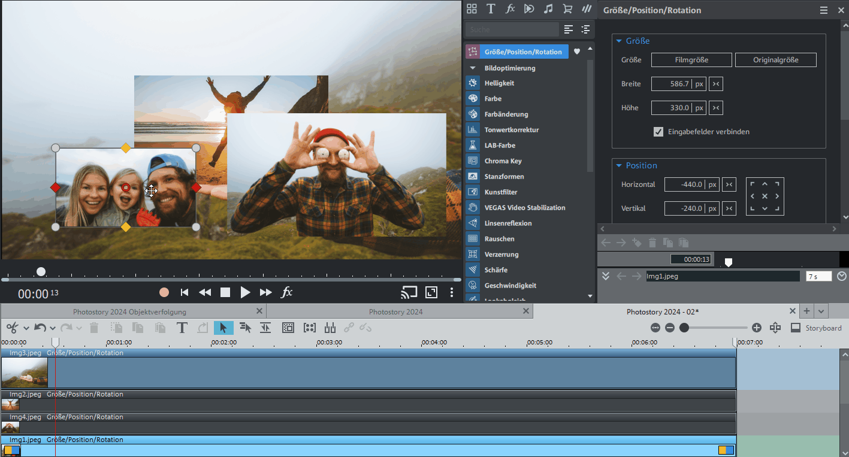Switch preview to fullscreen mode
This screenshot has width=849, height=457.
[x=431, y=292]
